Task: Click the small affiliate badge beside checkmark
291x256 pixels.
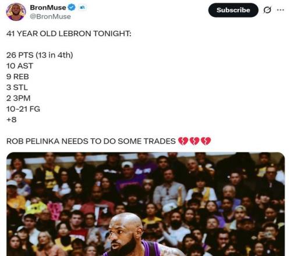Action: 82,8
